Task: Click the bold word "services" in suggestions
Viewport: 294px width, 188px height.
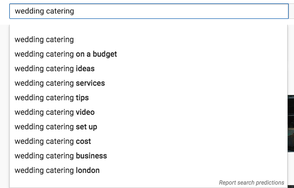Action: click(90, 83)
